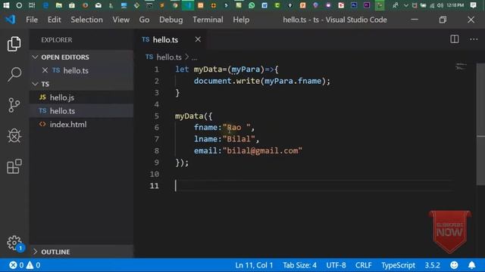Open the Debug view bug icon

pos(14,136)
